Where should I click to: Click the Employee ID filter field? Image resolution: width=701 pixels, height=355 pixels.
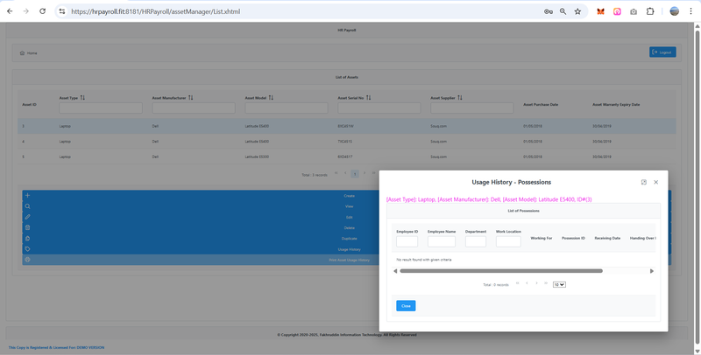pos(407,241)
